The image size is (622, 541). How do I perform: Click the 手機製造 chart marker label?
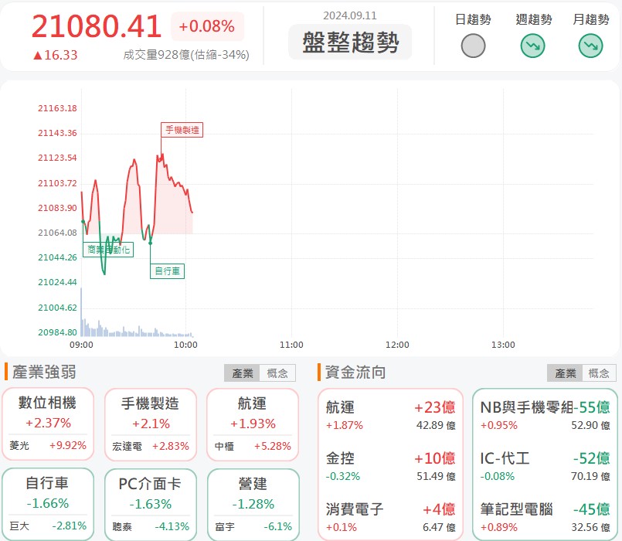pos(182,130)
